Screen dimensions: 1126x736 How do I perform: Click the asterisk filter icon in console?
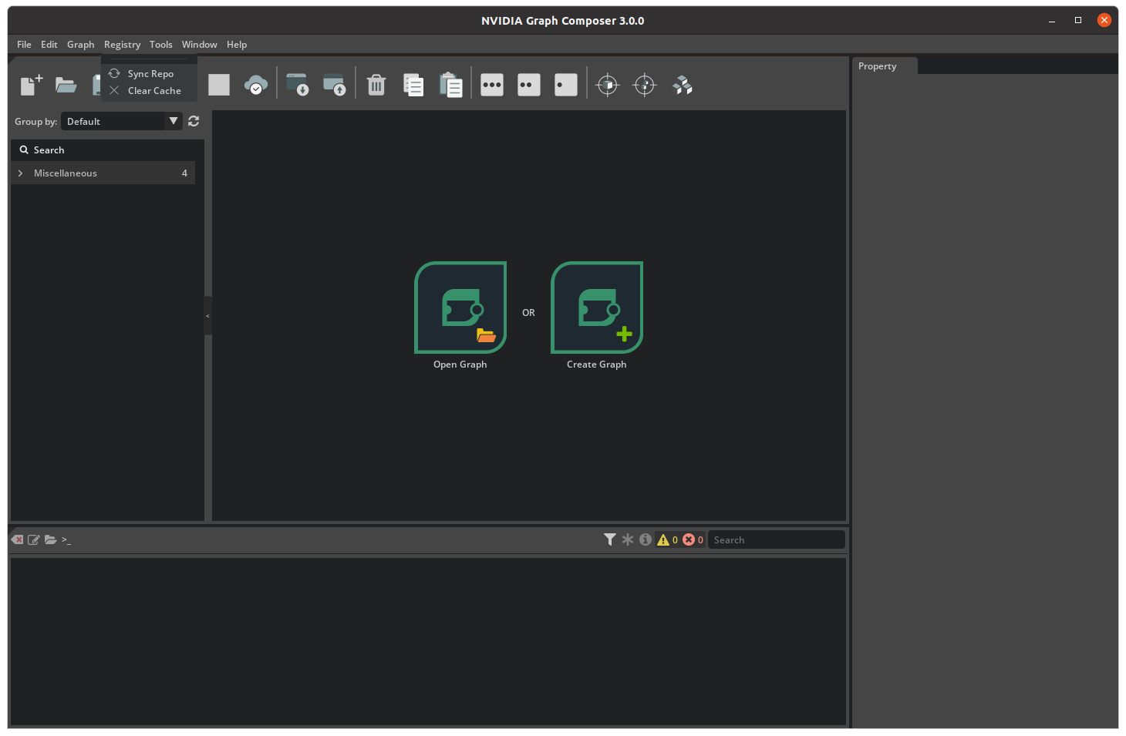pyautogui.click(x=628, y=539)
